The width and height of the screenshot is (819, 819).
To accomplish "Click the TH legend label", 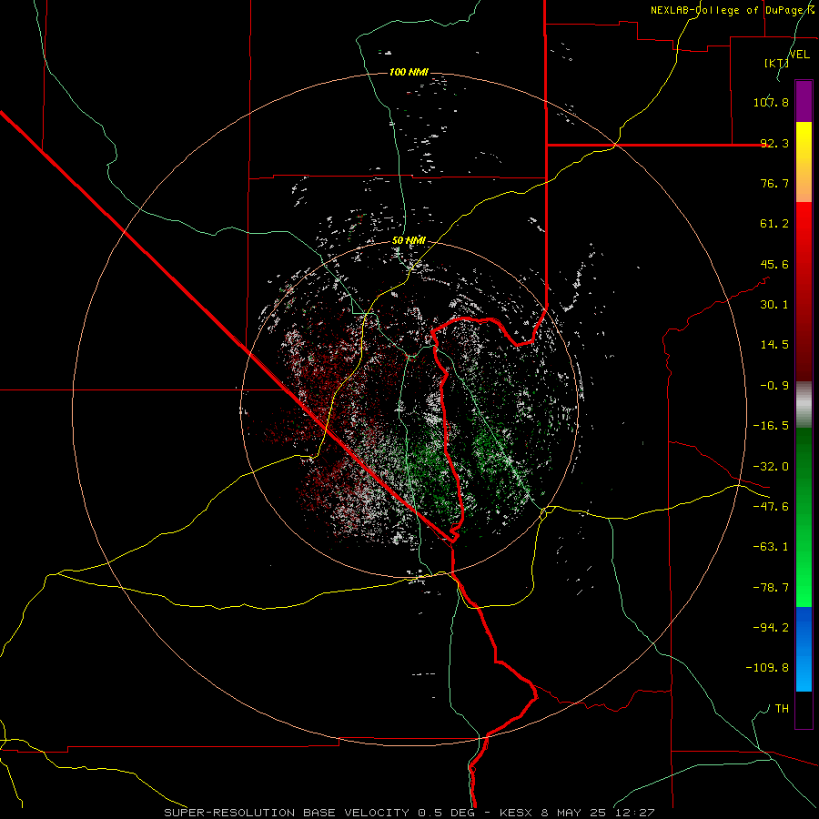I will coord(782,709).
